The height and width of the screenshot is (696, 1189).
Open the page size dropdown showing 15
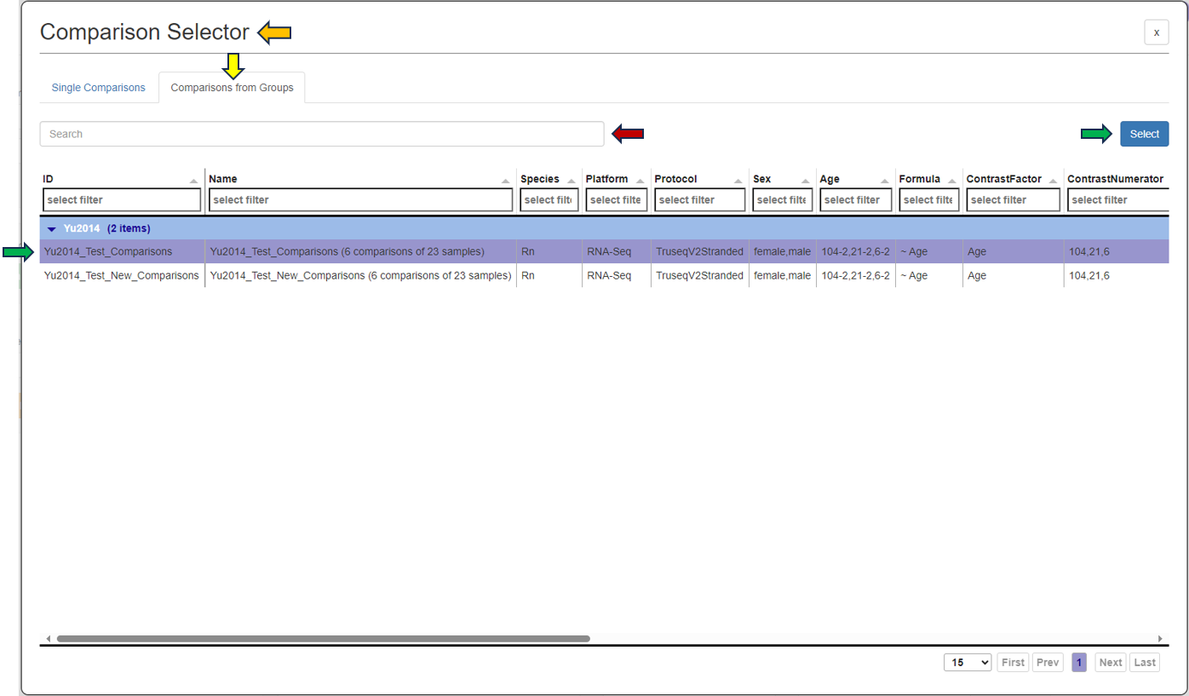tap(968, 662)
